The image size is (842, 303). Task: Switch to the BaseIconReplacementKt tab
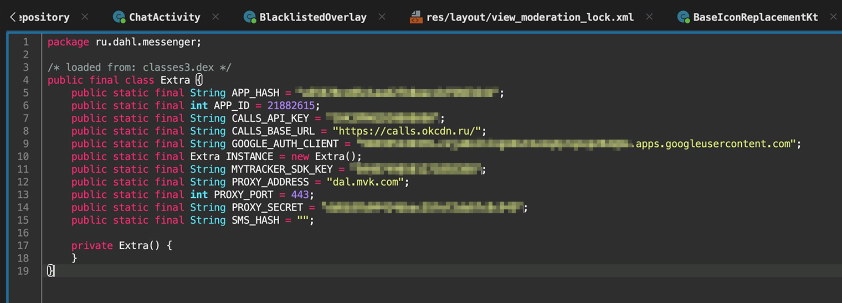(x=756, y=17)
